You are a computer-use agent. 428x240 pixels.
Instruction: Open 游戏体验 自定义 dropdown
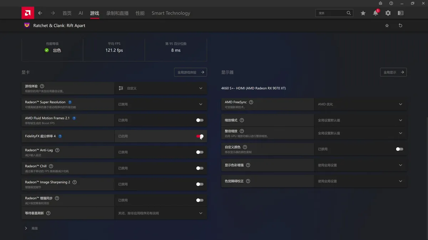click(160, 88)
